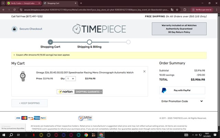The width and height of the screenshot is (220, 138).
Task: Open the Google Chrome taskbar icon
Action: click(86, 135)
